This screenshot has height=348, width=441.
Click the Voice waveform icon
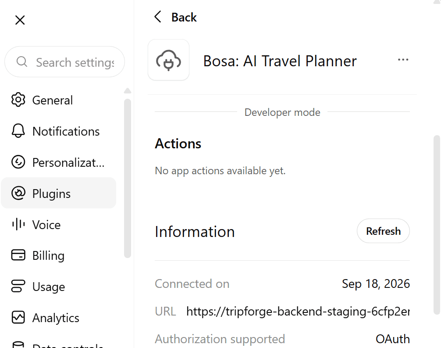tap(18, 224)
